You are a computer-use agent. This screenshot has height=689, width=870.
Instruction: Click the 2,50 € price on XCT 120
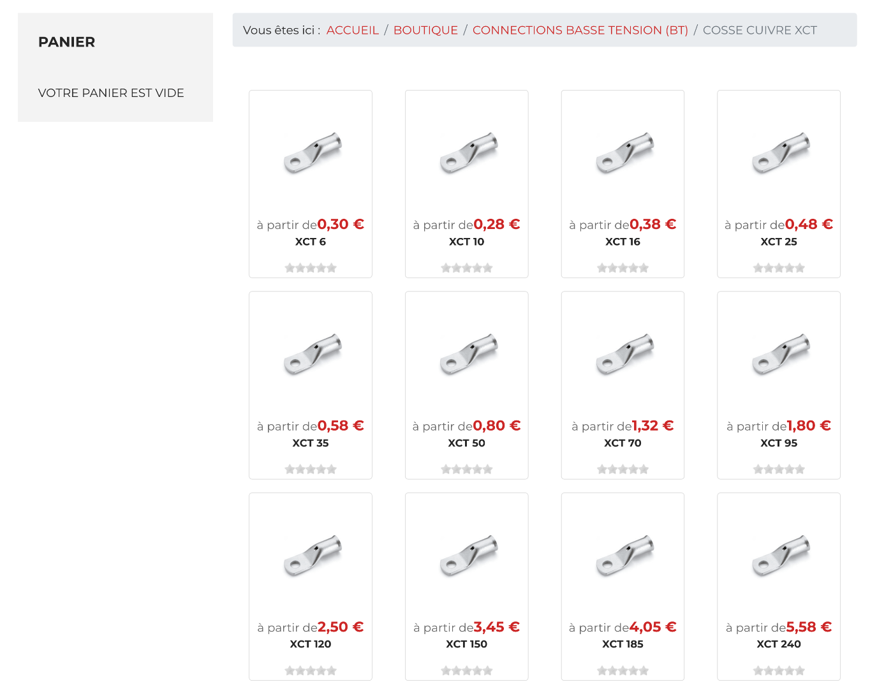(x=341, y=627)
